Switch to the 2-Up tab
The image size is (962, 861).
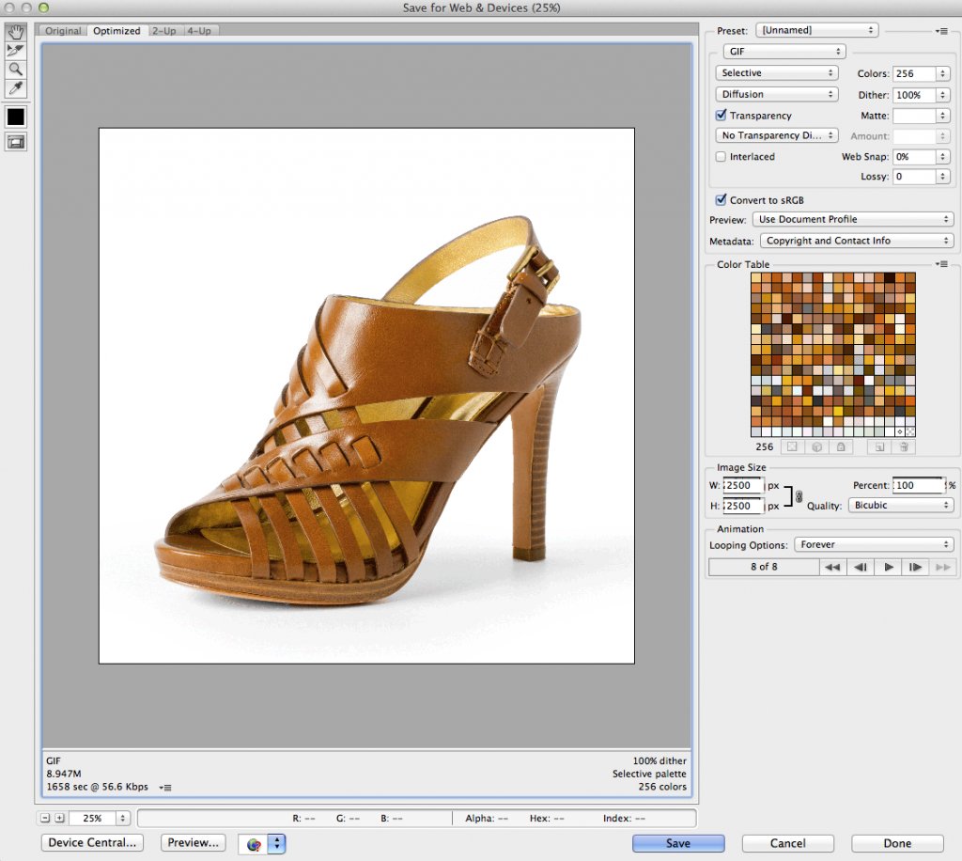pos(164,31)
